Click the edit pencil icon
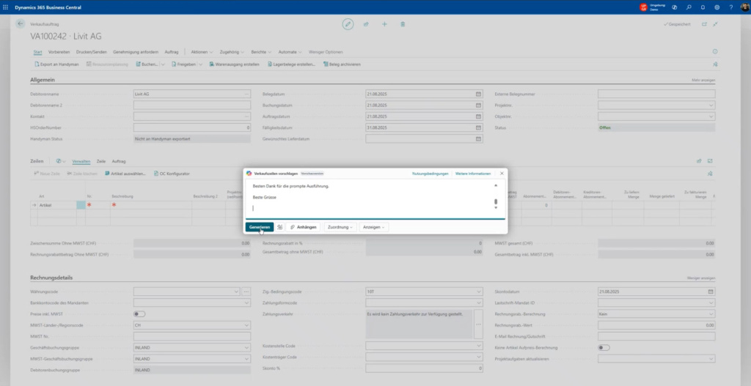This screenshot has height=386, width=751. point(348,24)
